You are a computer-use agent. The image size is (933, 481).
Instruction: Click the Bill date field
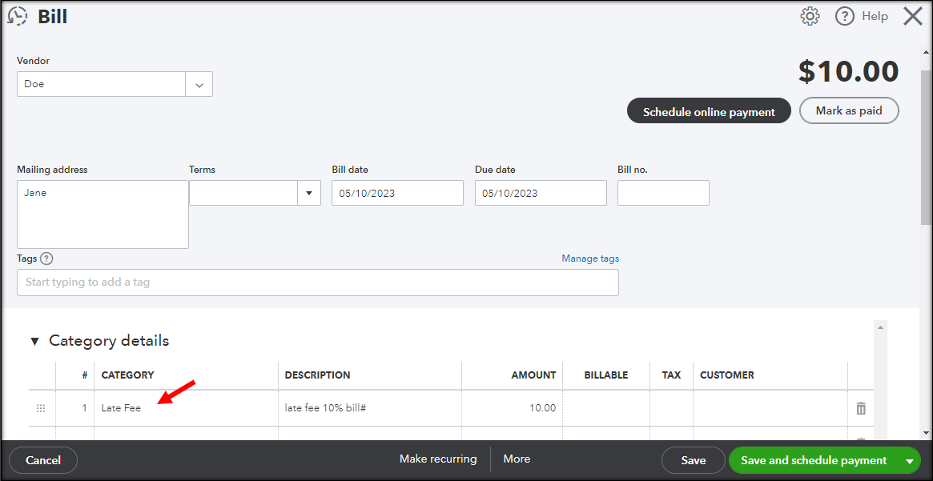point(397,193)
